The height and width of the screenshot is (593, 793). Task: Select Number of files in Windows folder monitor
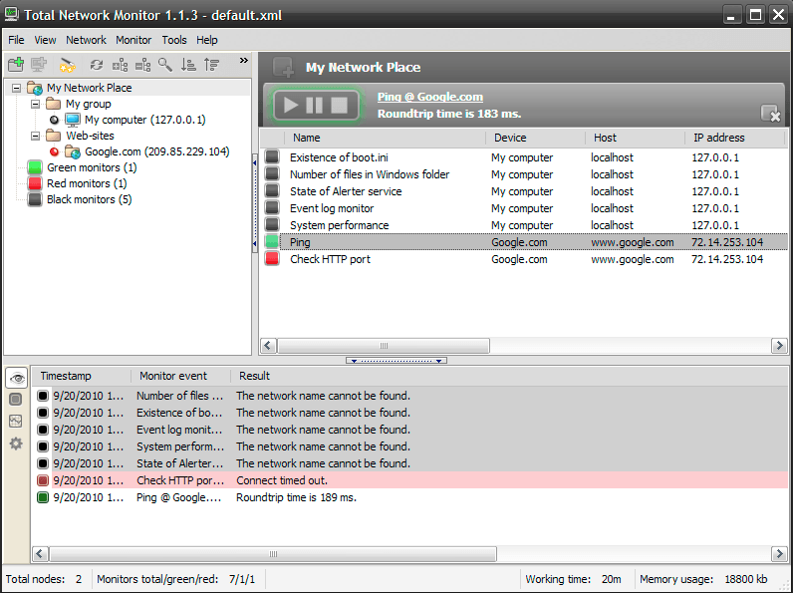point(370,174)
